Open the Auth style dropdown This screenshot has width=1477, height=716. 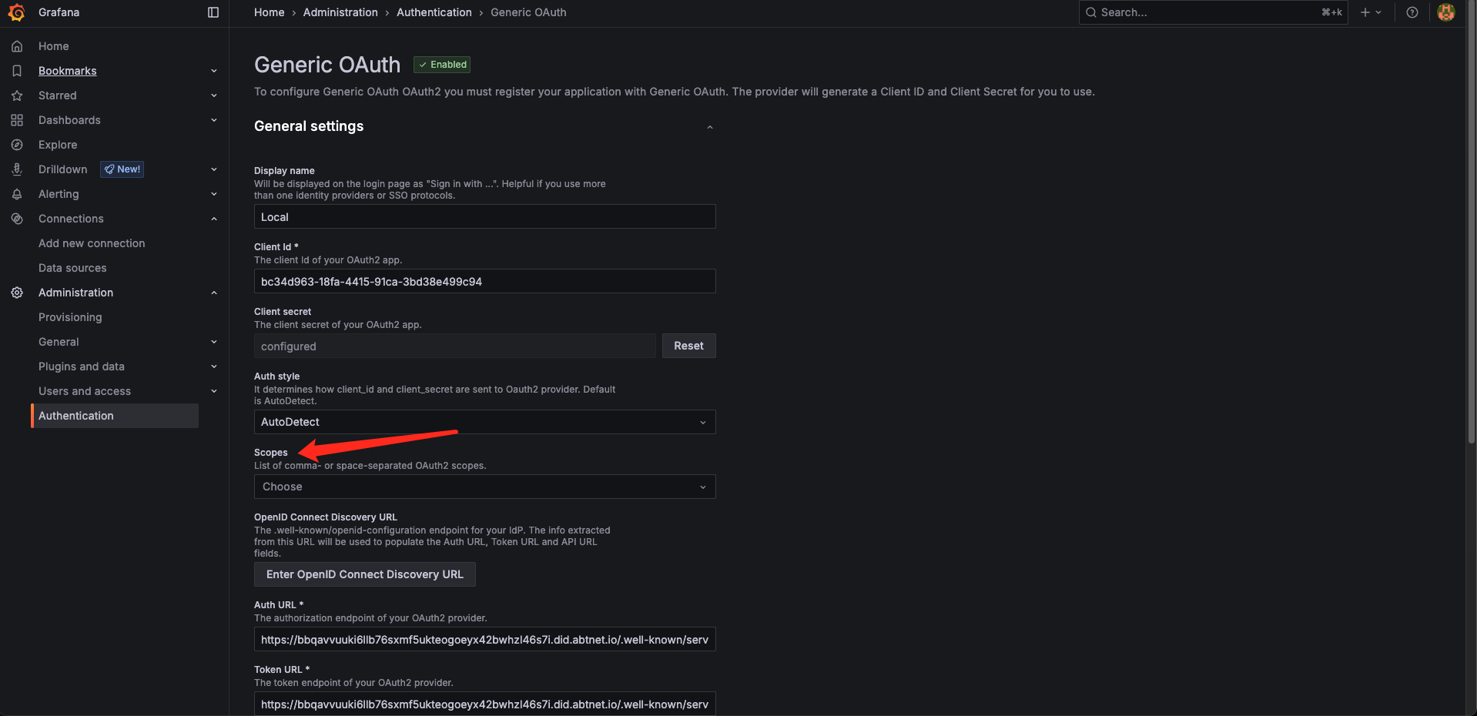(484, 422)
